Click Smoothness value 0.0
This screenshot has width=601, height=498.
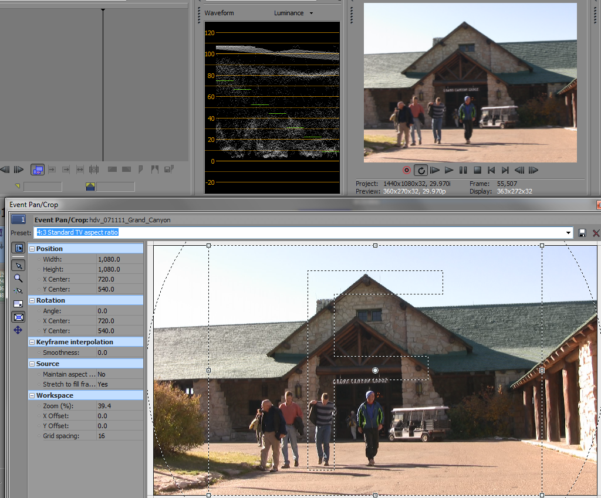point(120,353)
